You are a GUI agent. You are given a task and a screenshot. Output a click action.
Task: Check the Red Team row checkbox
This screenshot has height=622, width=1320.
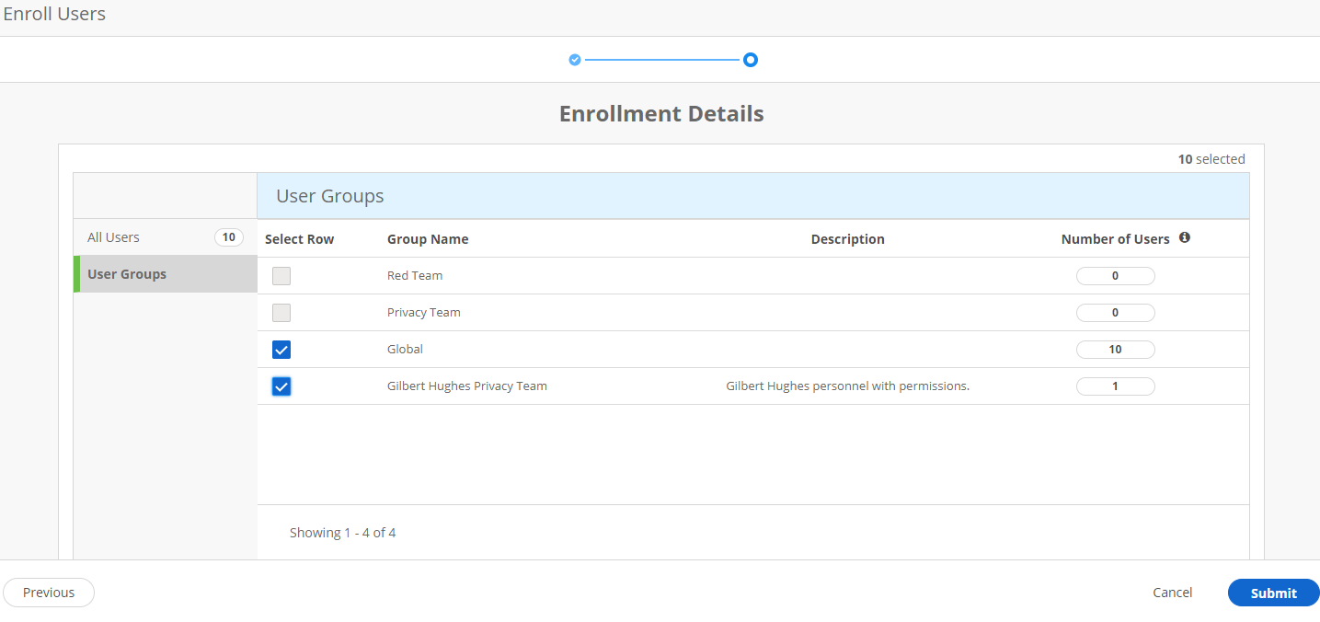tap(281, 275)
